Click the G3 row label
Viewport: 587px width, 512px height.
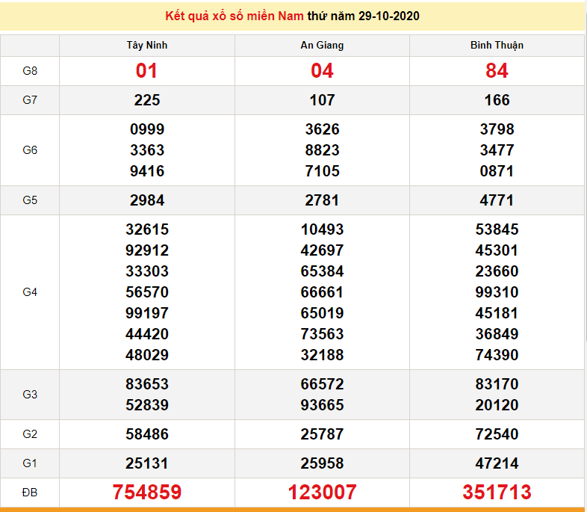point(30,395)
